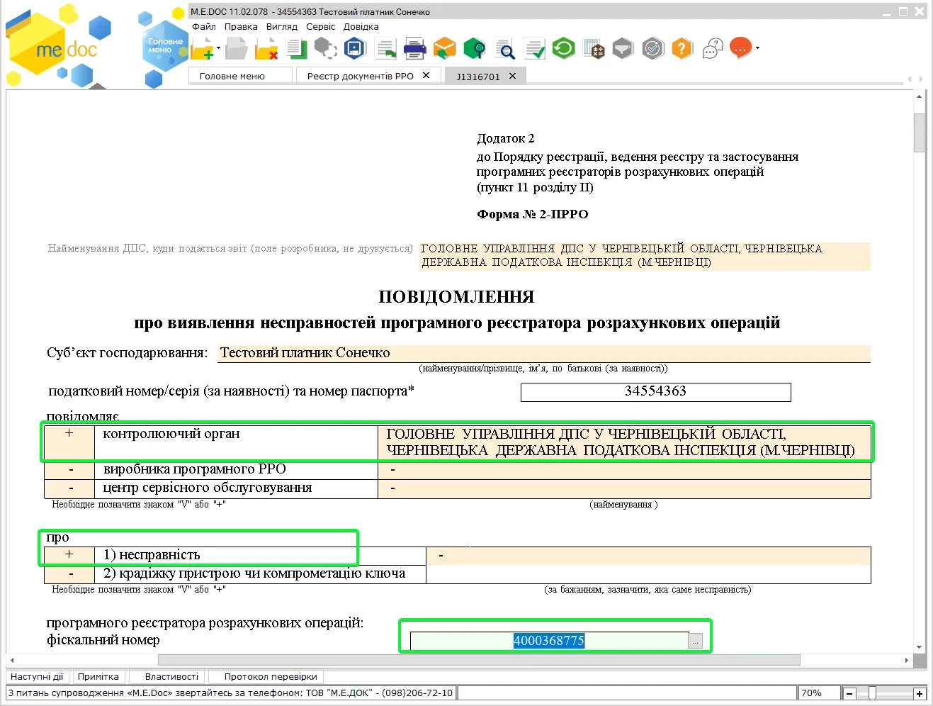
Task: Click the zoom out minus button
Action: click(849, 693)
